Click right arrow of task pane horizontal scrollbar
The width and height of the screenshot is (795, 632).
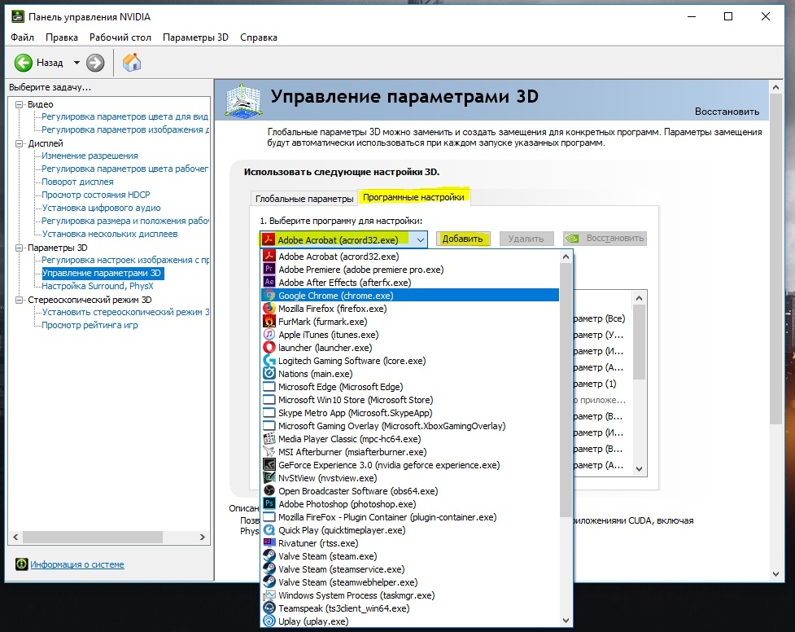click(203, 537)
